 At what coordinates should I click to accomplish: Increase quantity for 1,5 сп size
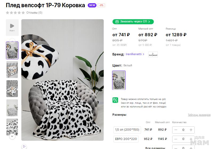[x=191, y=130]
